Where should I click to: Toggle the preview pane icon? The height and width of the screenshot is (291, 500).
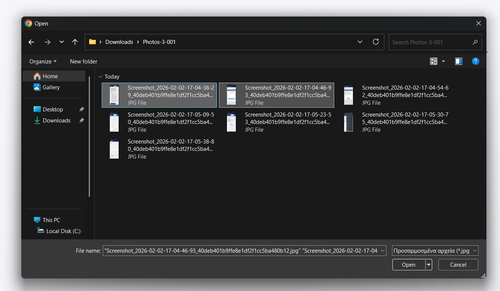[x=458, y=61]
